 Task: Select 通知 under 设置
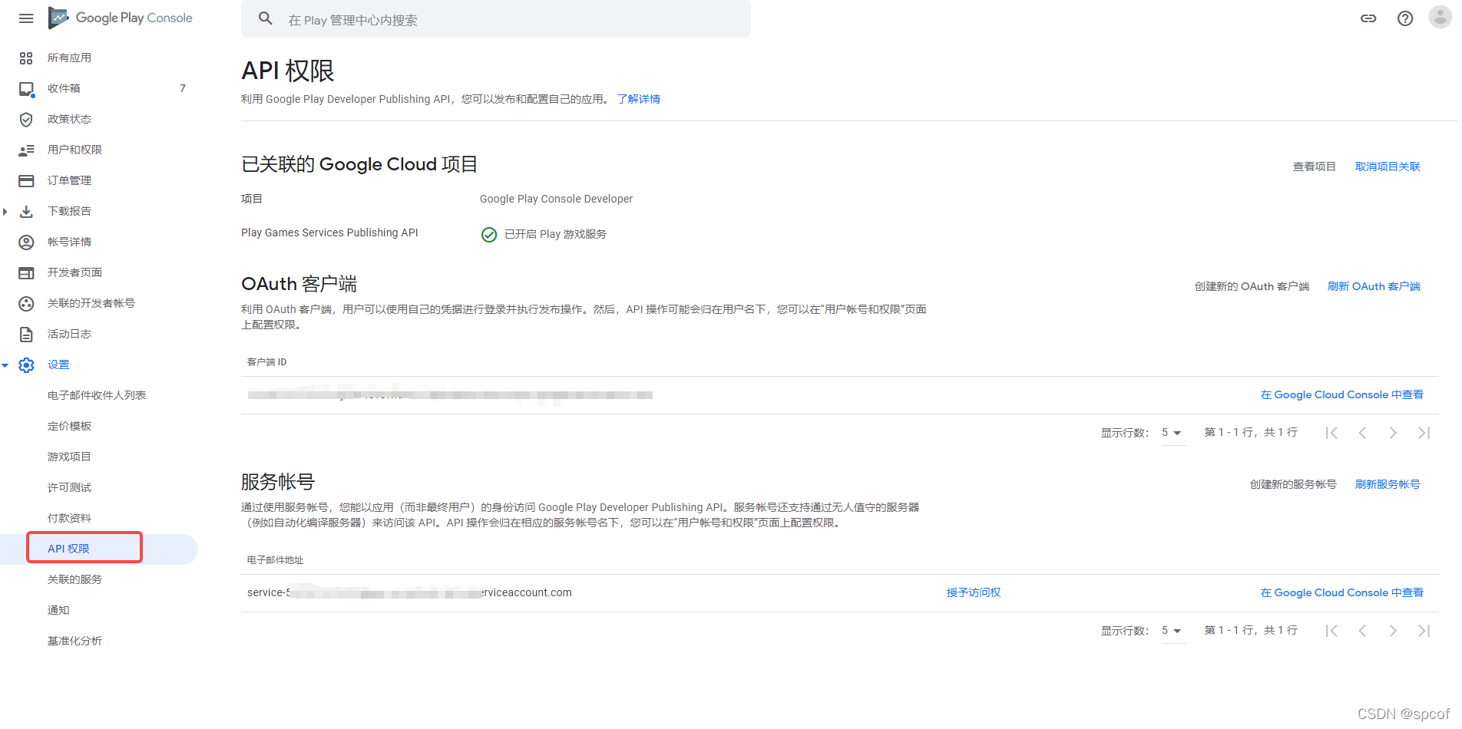pyautogui.click(x=58, y=610)
